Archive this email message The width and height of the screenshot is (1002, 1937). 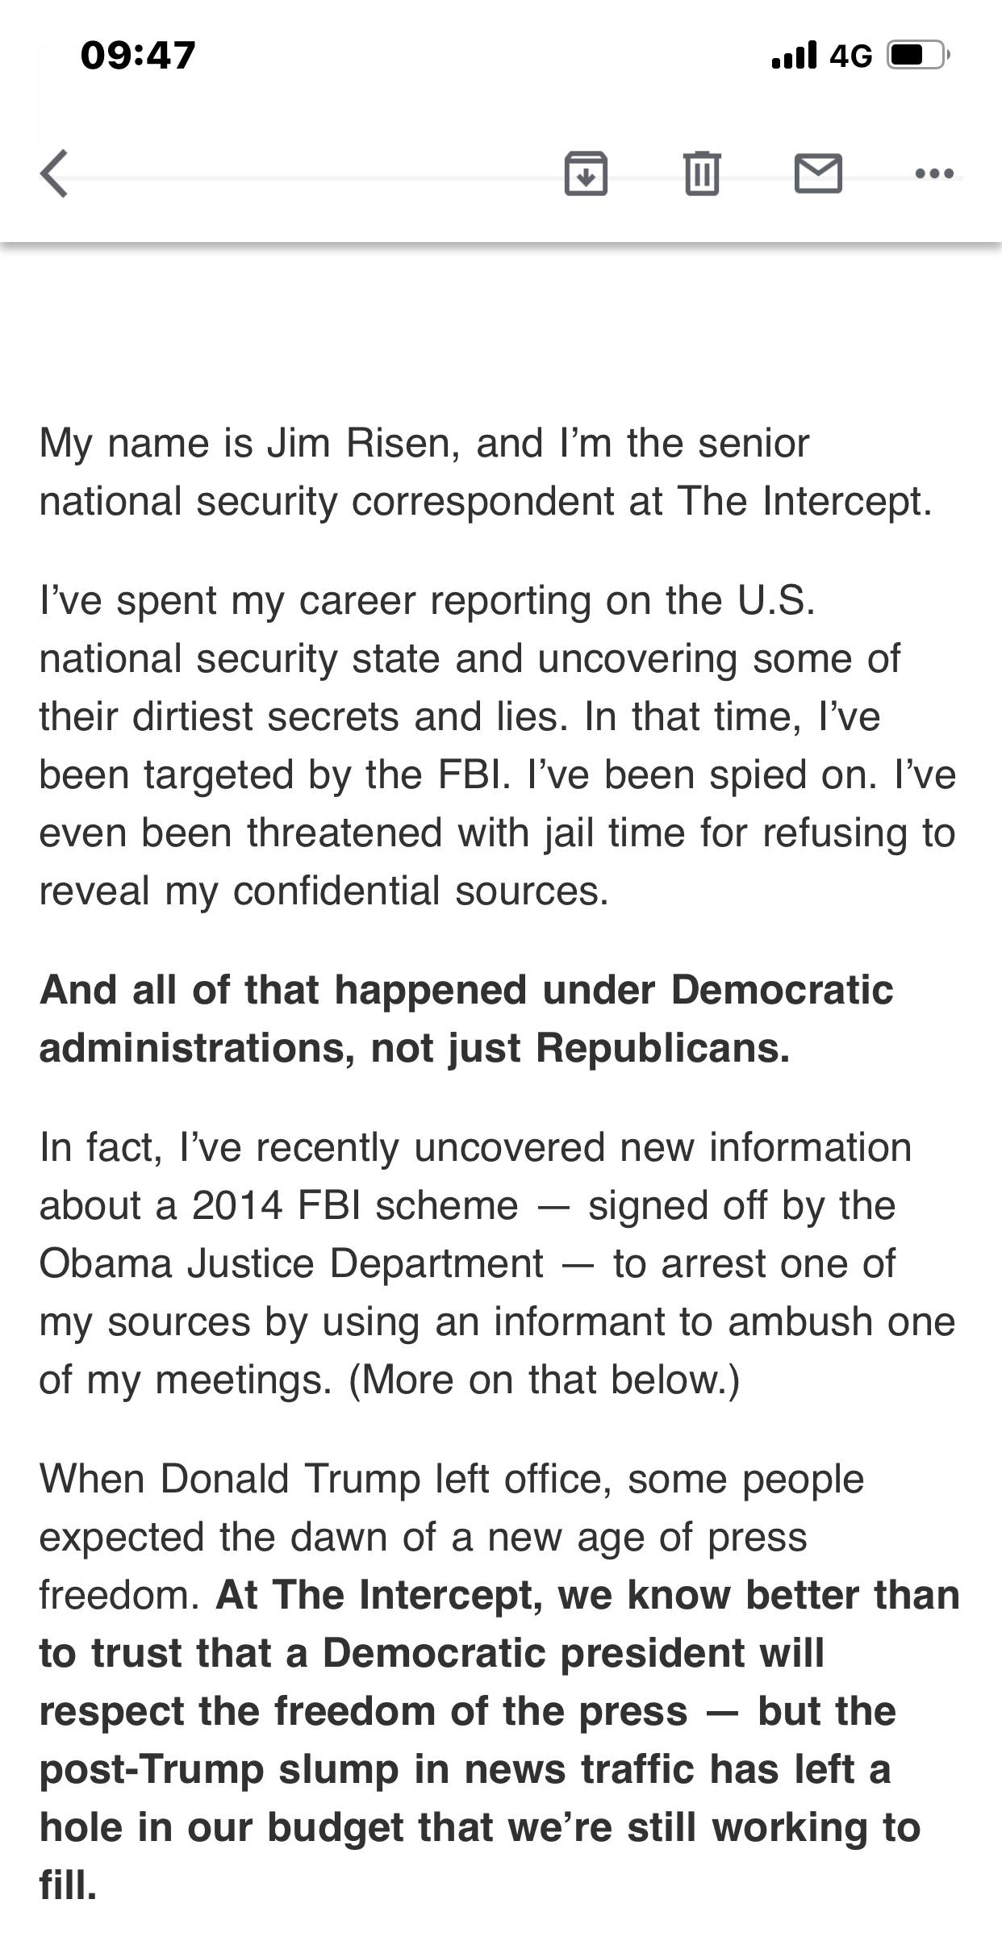(585, 173)
